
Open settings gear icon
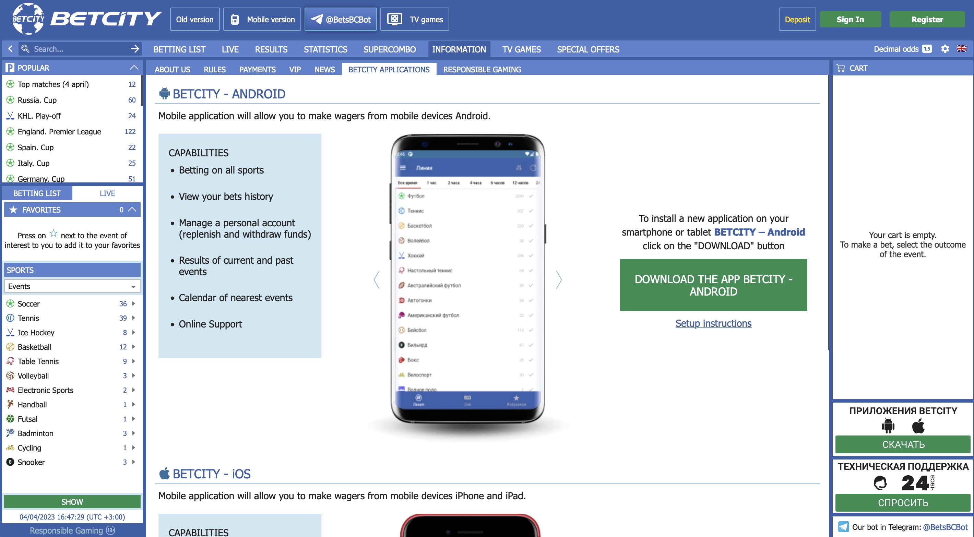(945, 49)
